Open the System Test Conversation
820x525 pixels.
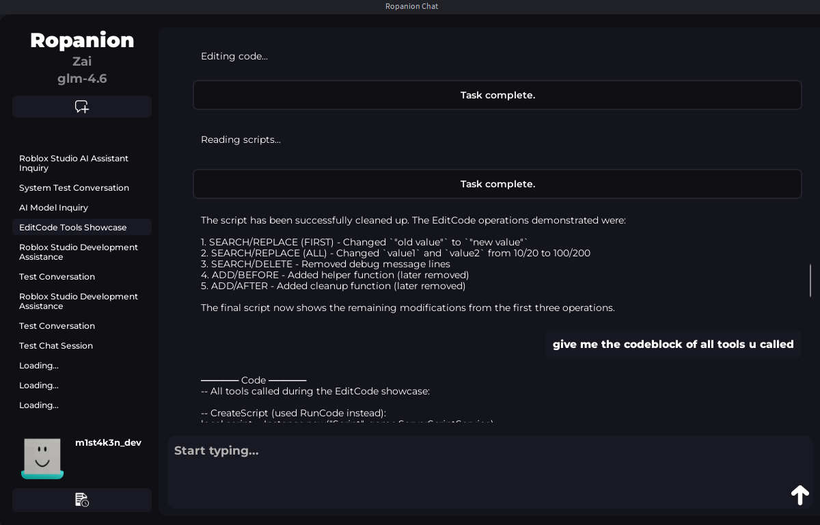pyautogui.click(x=74, y=187)
